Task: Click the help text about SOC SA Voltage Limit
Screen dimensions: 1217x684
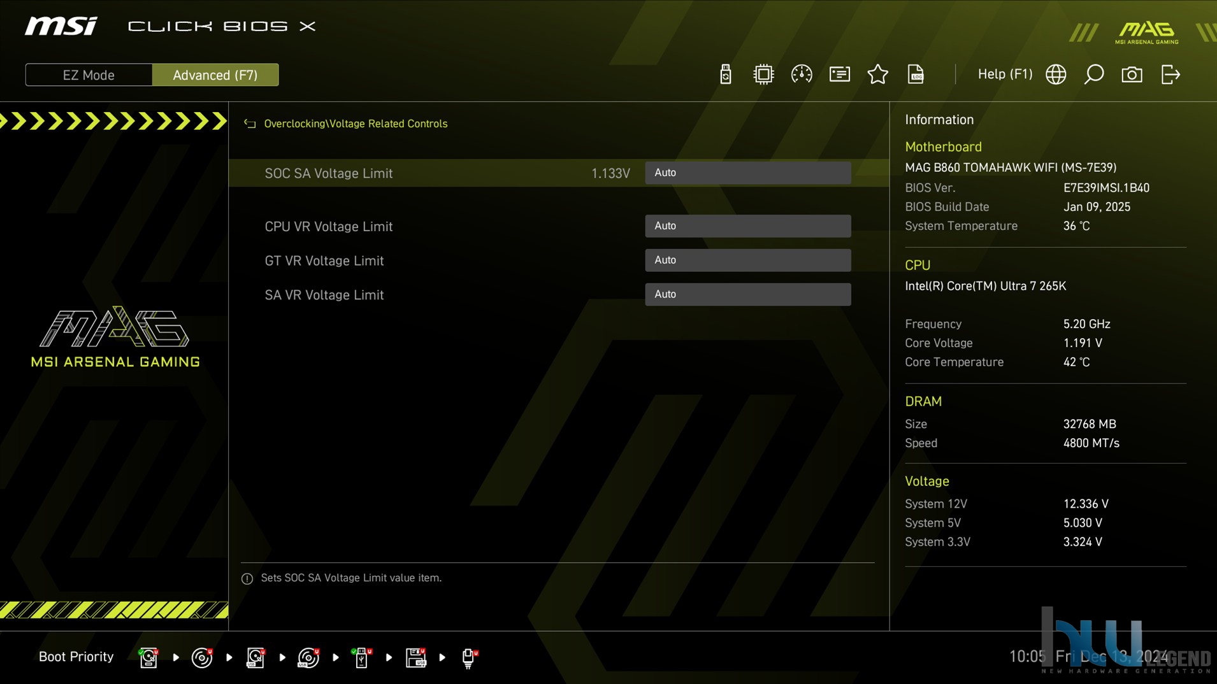Action: click(x=351, y=578)
